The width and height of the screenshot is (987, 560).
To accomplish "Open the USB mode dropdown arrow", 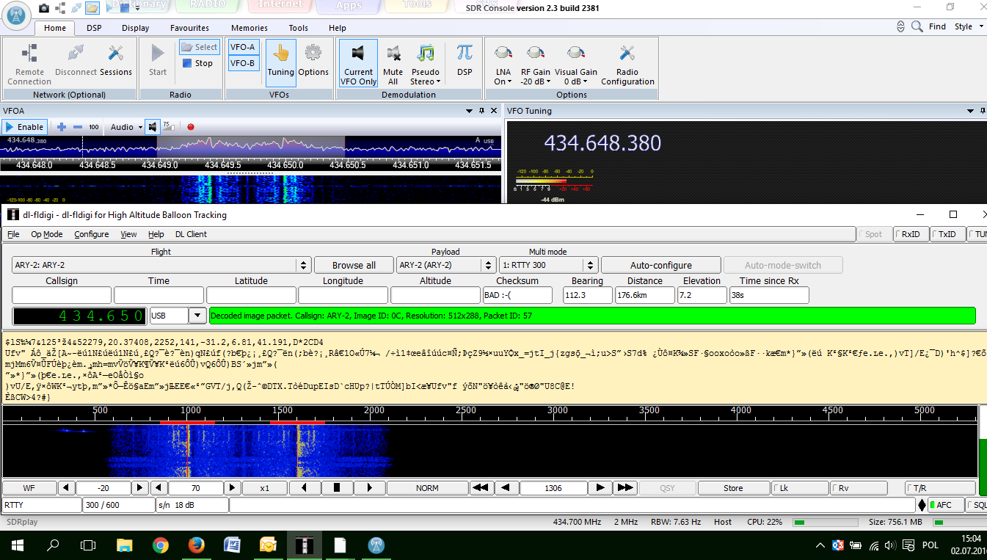I will click(197, 316).
